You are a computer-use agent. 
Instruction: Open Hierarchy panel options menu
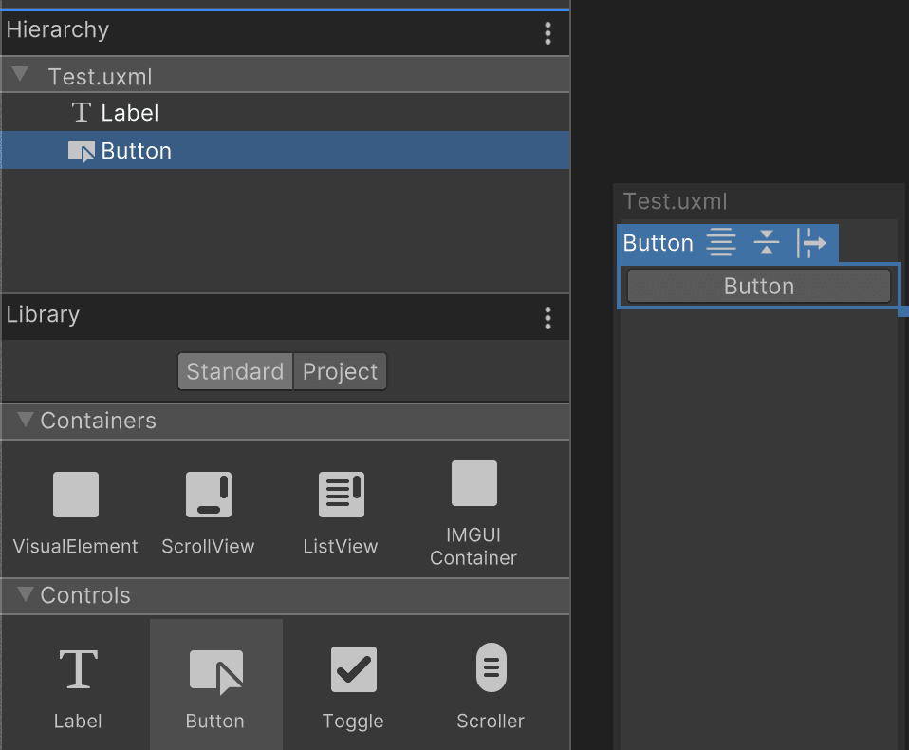coord(547,33)
